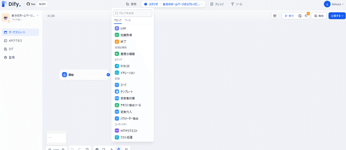Add the テンプレート block
The height and width of the screenshot is (150, 346).
pyautogui.click(x=133, y=91)
